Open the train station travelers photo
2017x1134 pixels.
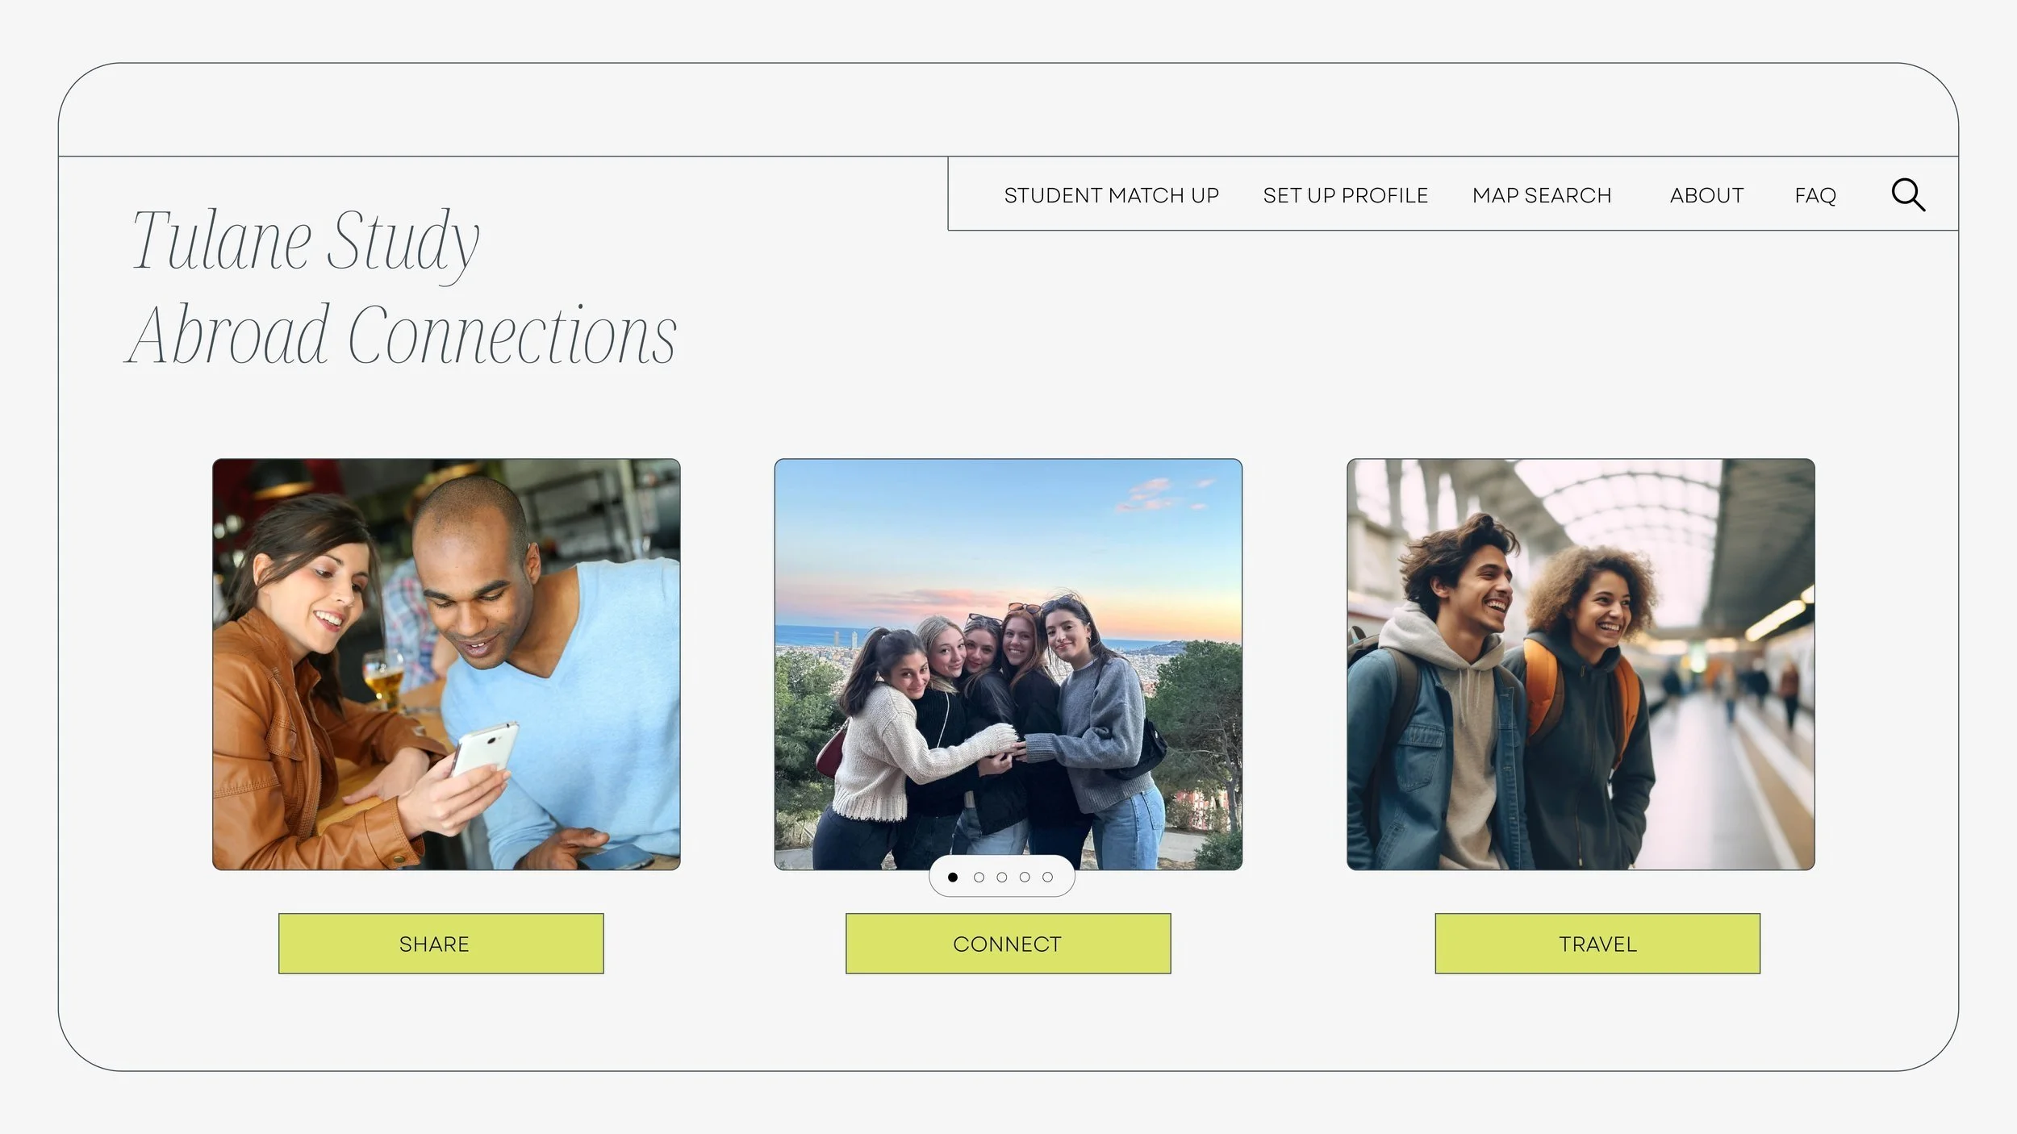point(1581,665)
